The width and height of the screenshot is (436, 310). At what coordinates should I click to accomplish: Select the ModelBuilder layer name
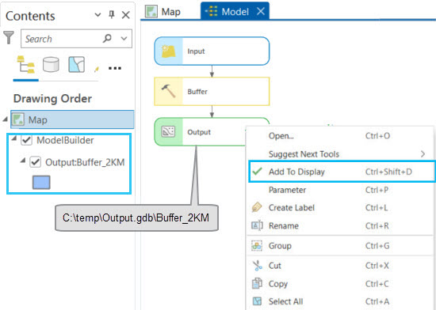point(65,140)
